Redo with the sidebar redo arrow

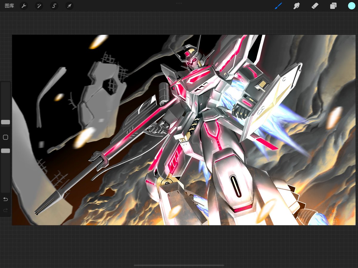5,210
